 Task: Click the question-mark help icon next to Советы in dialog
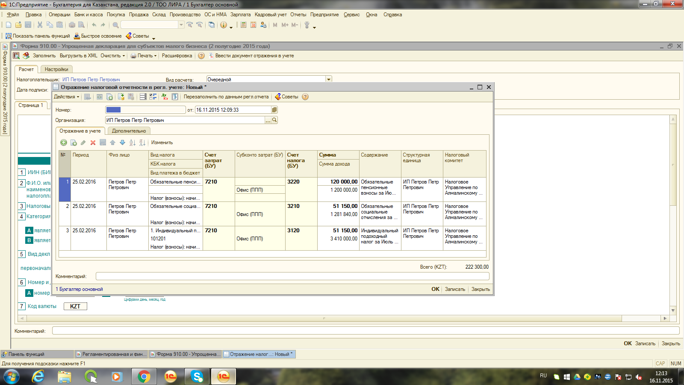pos(305,97)
